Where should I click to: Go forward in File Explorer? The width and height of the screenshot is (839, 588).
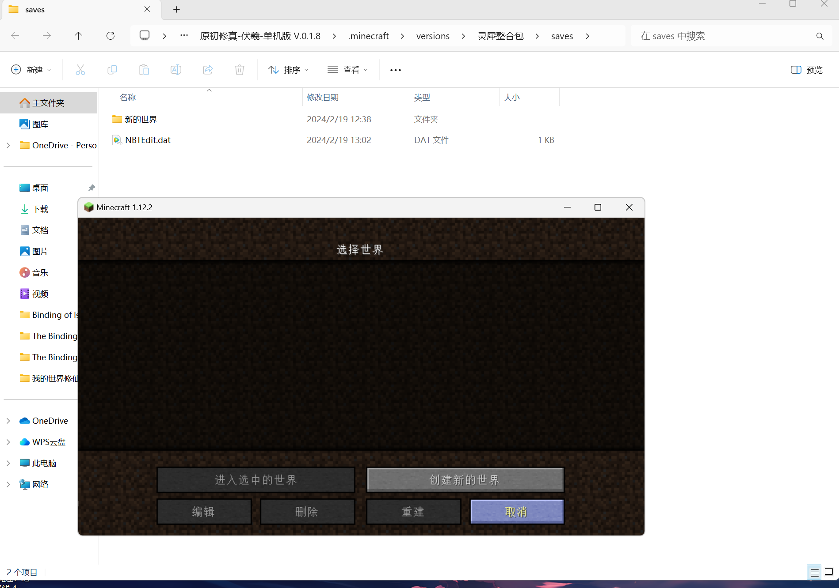[47, 36]
